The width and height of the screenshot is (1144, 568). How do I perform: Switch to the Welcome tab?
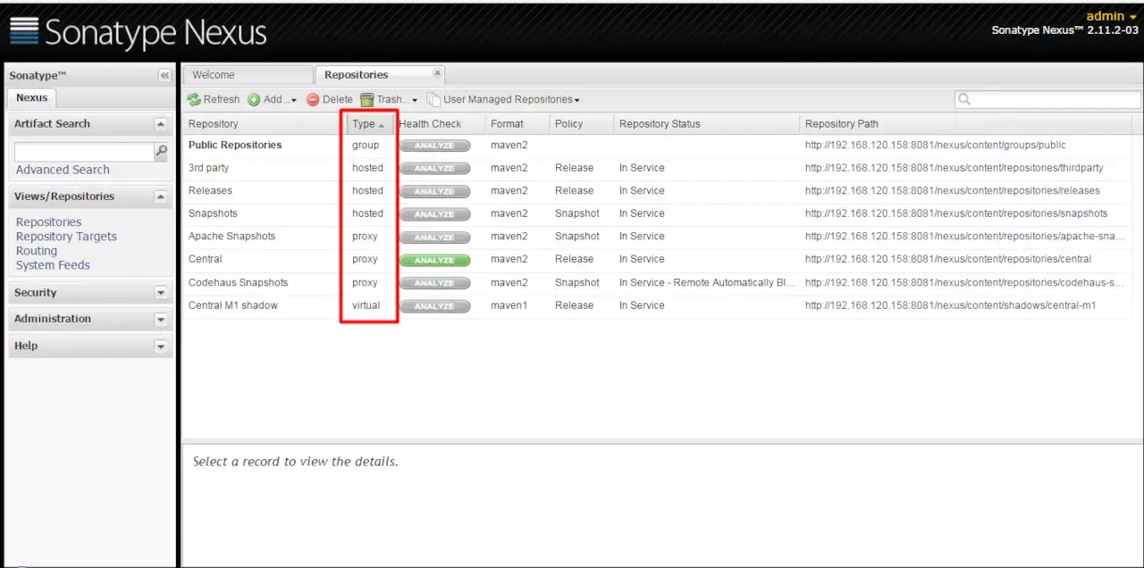click(x=247, y=75)
